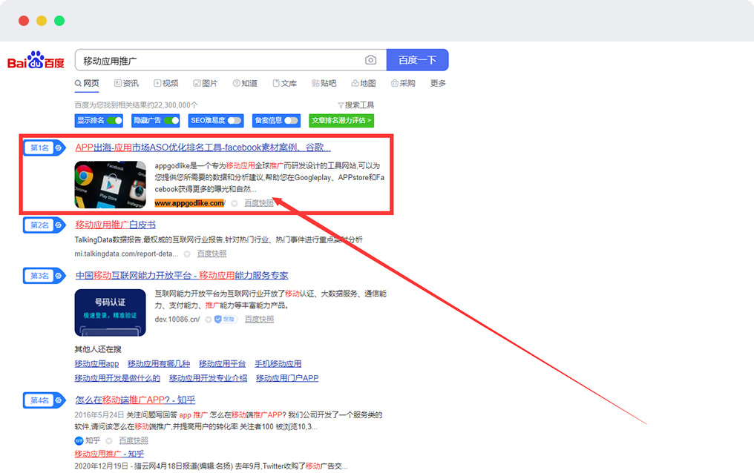Open 百度快照 for the appgodlike result
Screen dimensions: 754x473
(x=259, y=203)
